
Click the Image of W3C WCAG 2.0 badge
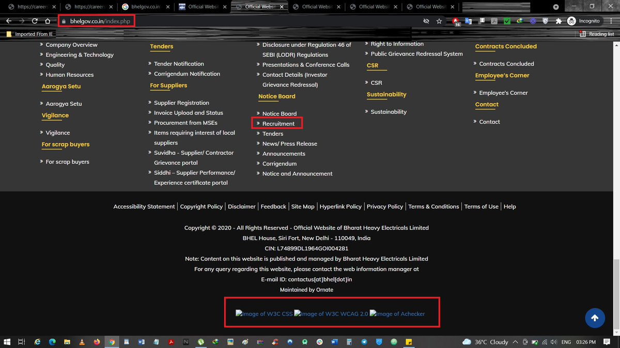pos(331,313)
